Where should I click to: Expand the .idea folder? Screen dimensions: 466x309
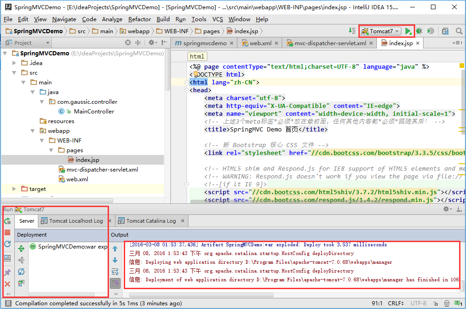14,63
